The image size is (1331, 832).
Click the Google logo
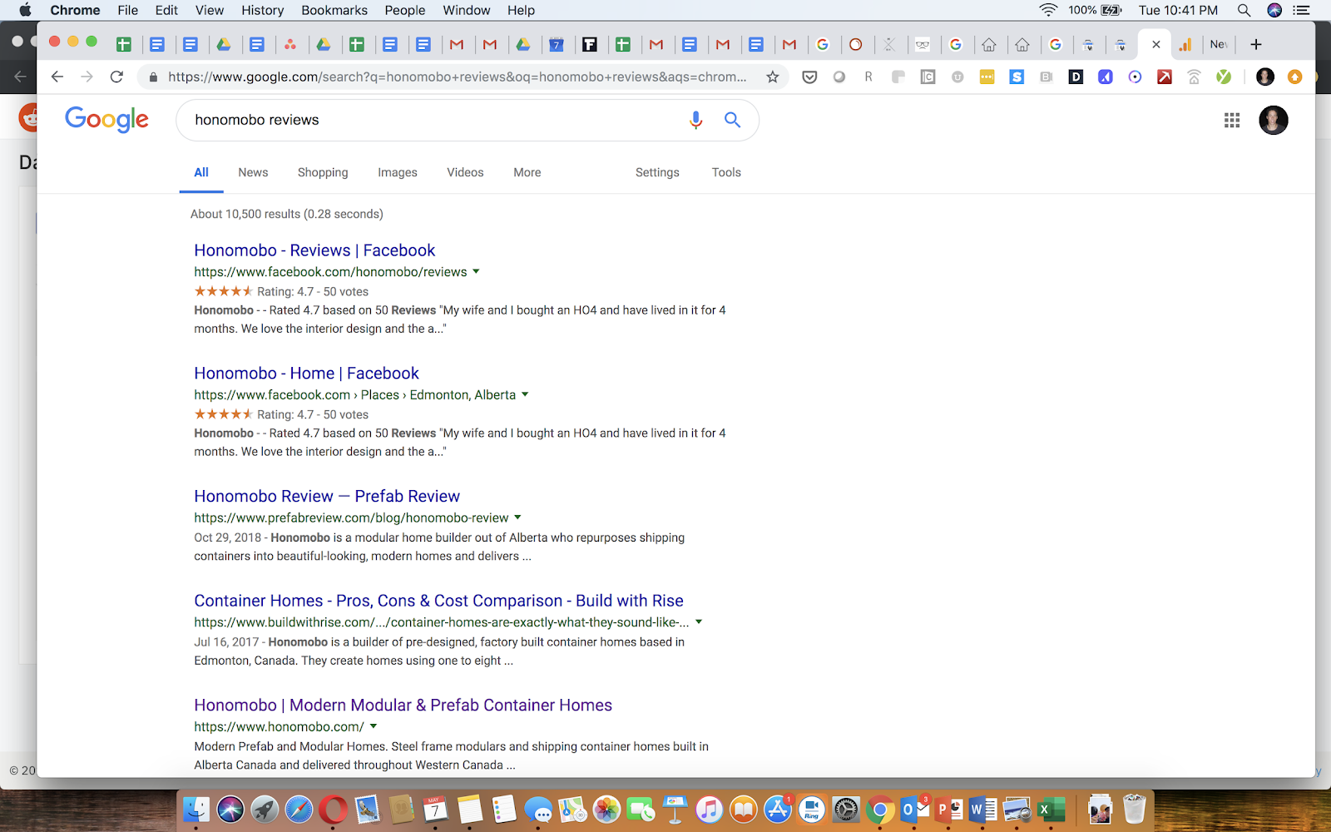click(107, 120)
